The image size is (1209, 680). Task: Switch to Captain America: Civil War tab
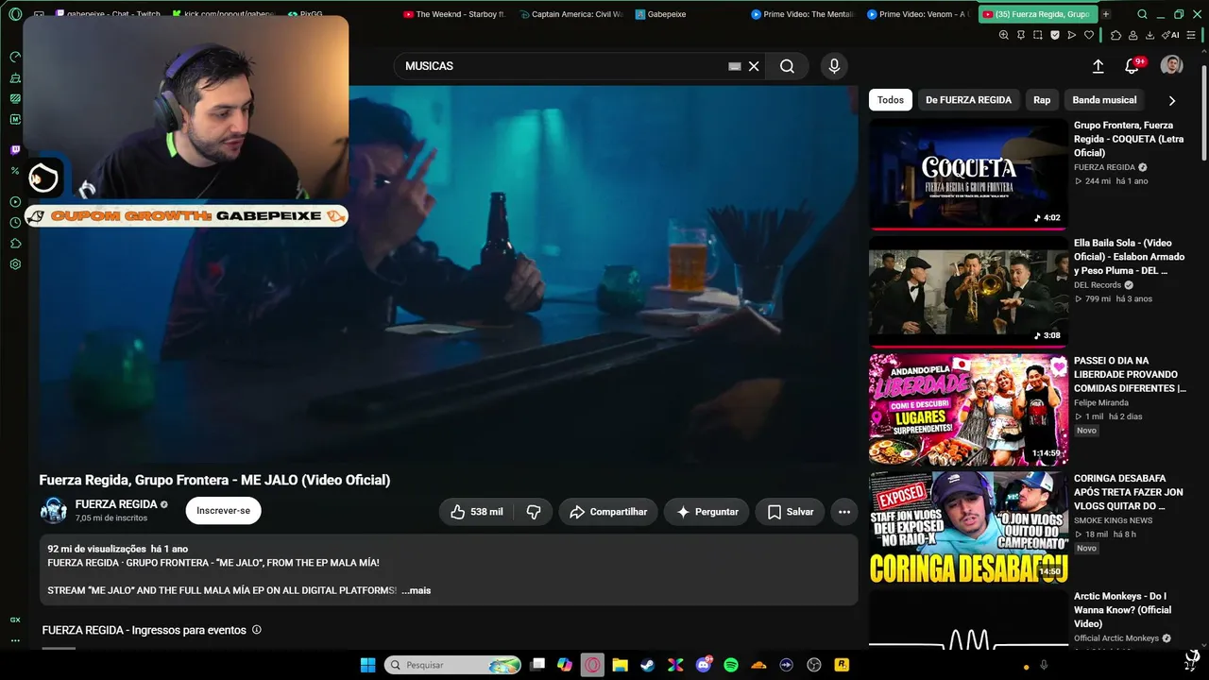pos(572,14)
